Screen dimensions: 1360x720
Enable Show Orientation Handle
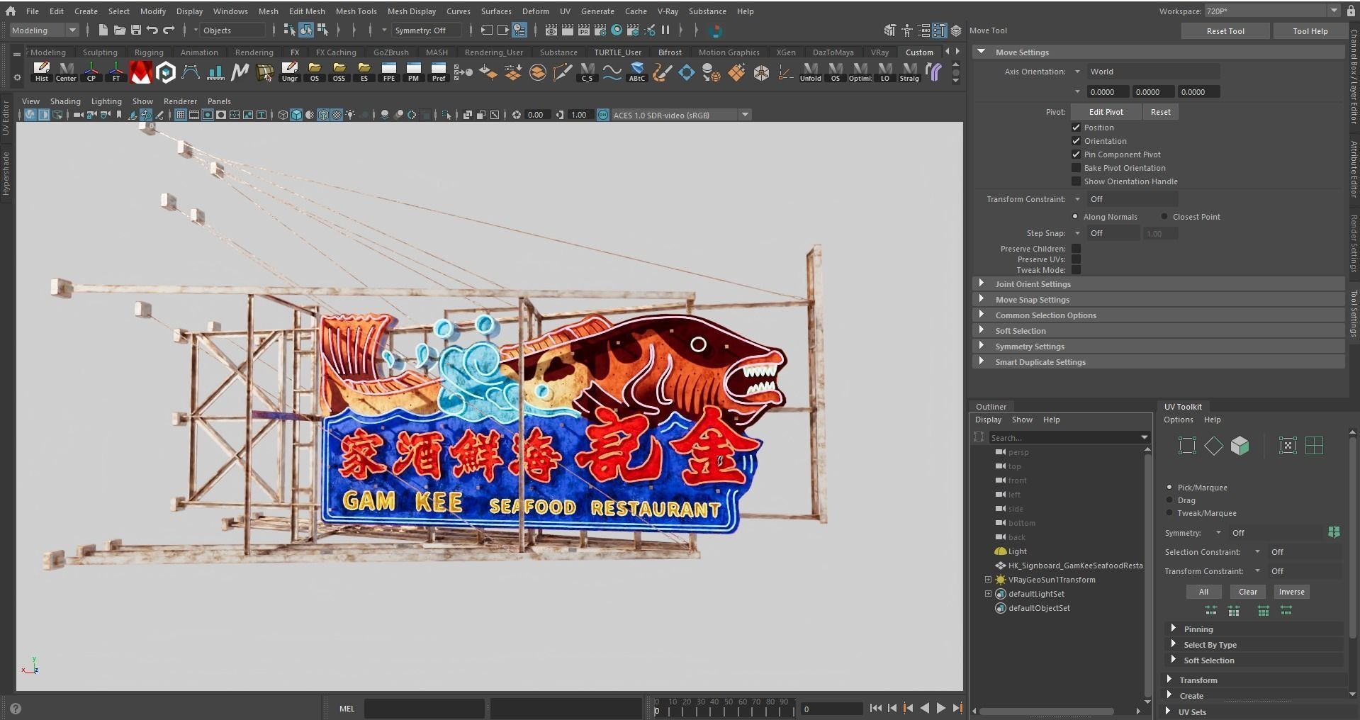click(1076, 181)
